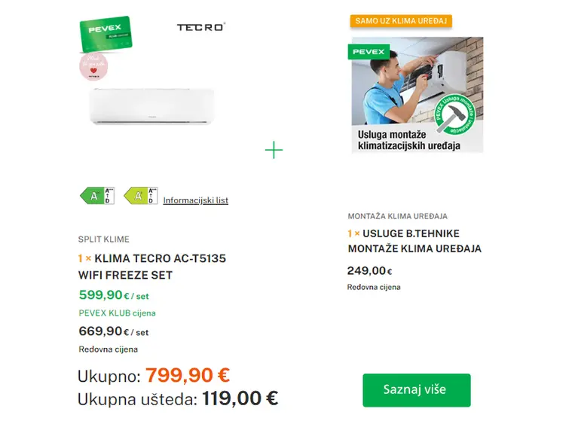The height and width of the screenshot is (421, 578).
Task: Open the white Tecro air conditioner image
Action: coord(152,106)
